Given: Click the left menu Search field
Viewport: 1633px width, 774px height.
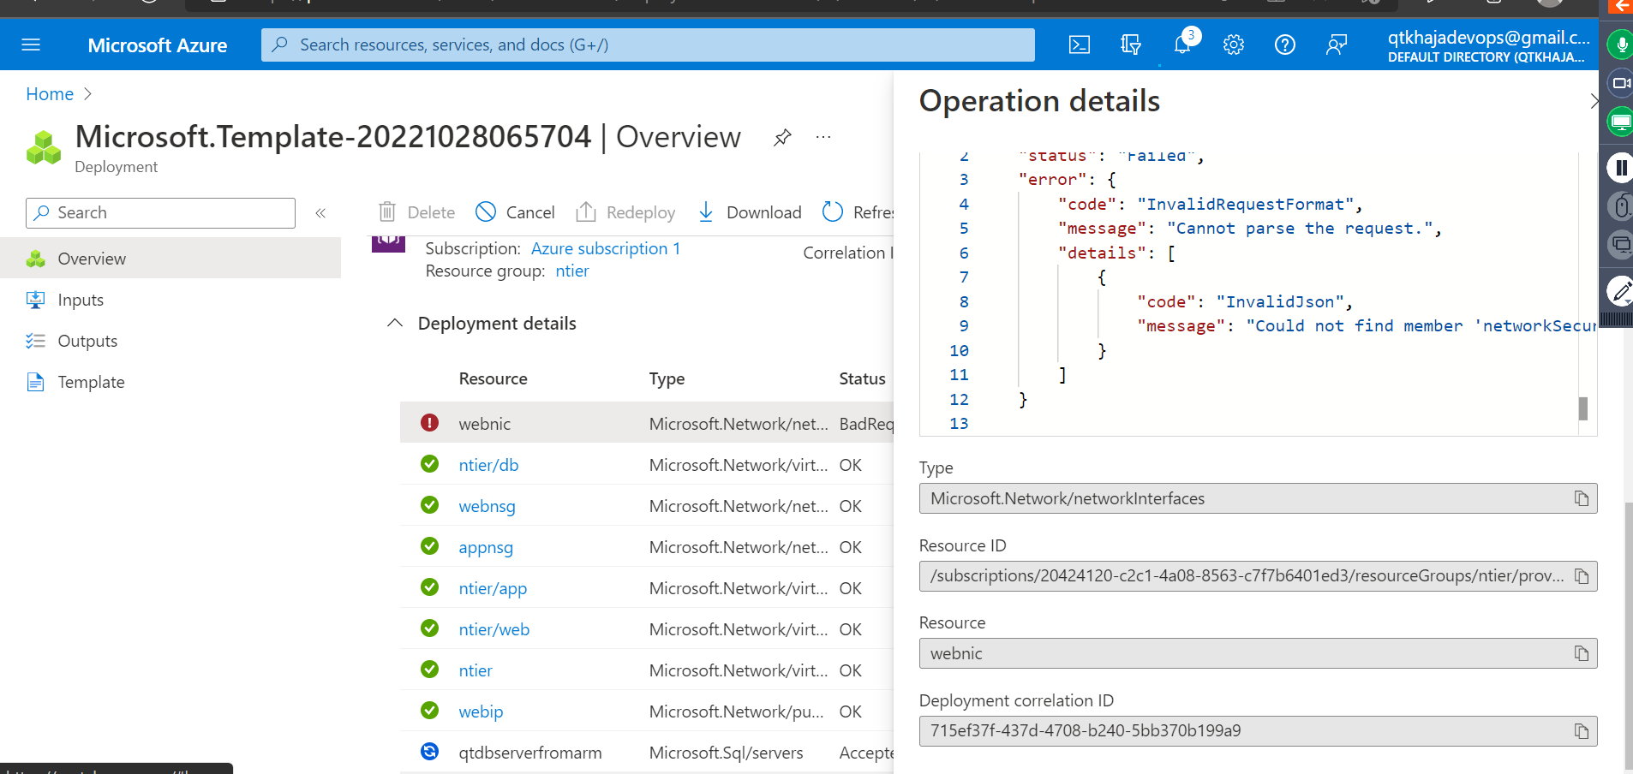Looking at the screenshot, I should (160, 213).
